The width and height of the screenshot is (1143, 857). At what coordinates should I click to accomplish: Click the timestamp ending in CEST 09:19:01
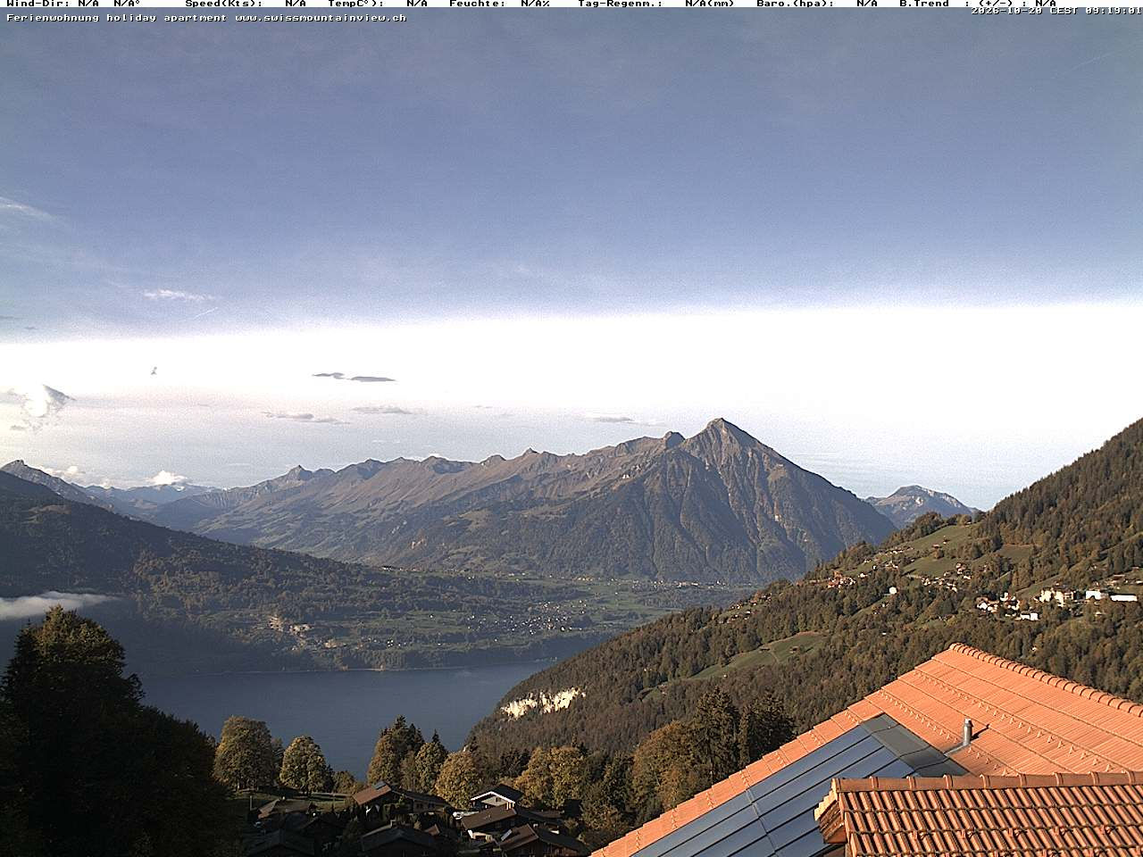click(1056, 11)
